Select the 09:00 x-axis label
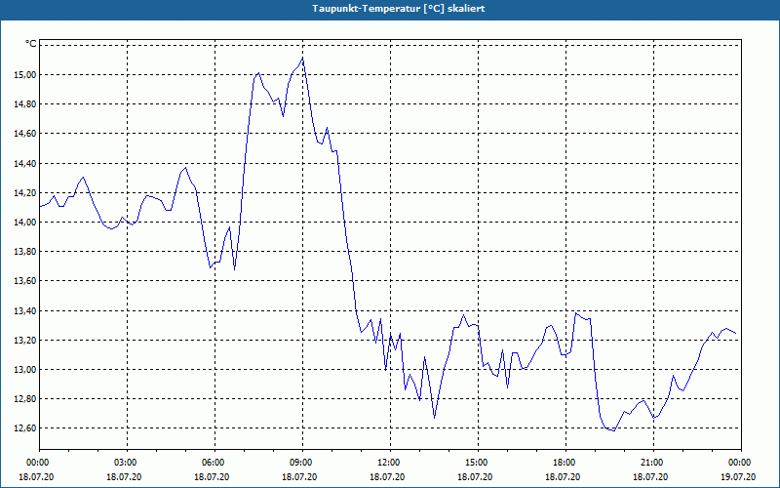The height and width of the screenshot is (488, 780). coord(303,463)
